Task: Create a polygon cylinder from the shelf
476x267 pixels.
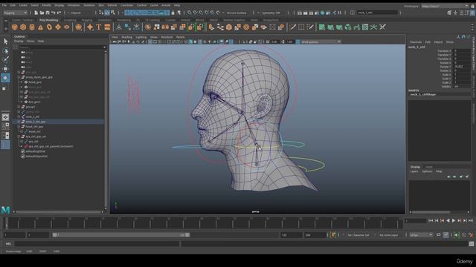Action: tap(32, 27)
